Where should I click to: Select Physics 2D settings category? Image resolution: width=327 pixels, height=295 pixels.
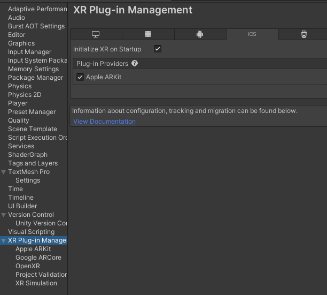pos(24,95)
